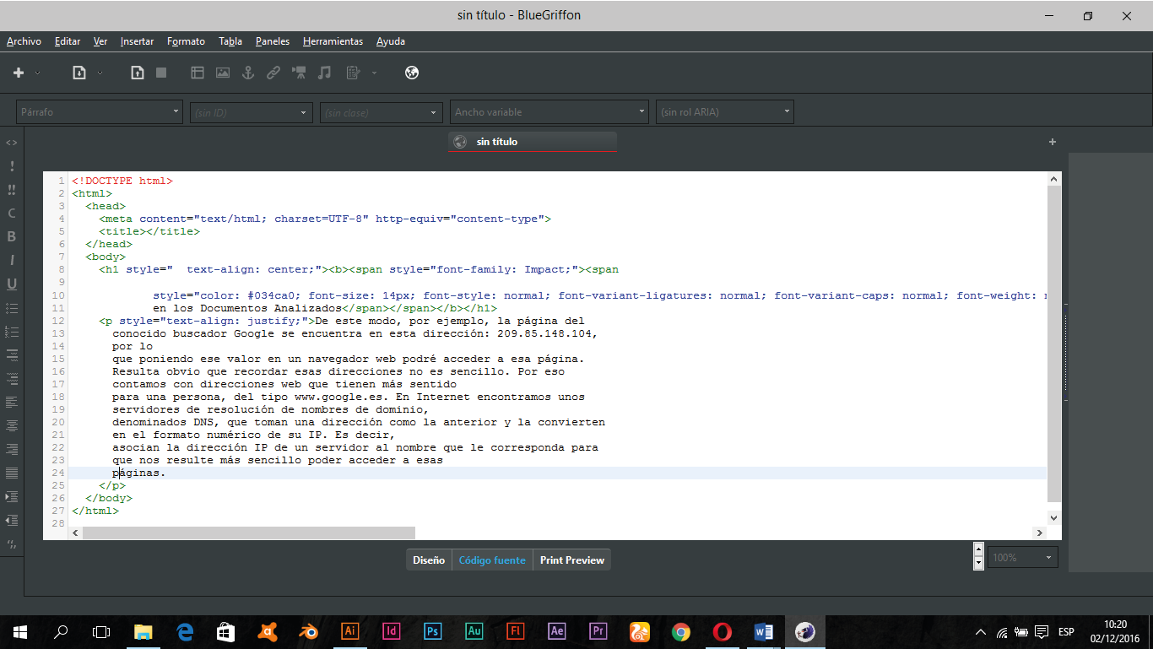This screenshot has width=1153, height=649.
Task: Toggle underline formatting in left sidebar
Action: pyautogui.click(x=12, y=284)
